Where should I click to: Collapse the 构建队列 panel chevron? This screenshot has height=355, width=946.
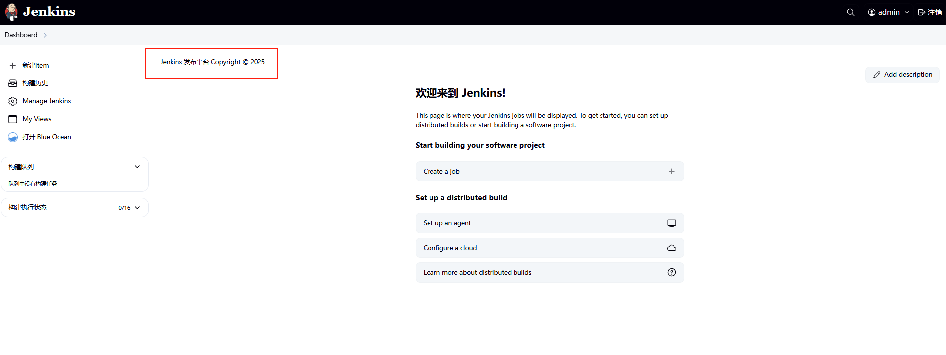[137, 167]
